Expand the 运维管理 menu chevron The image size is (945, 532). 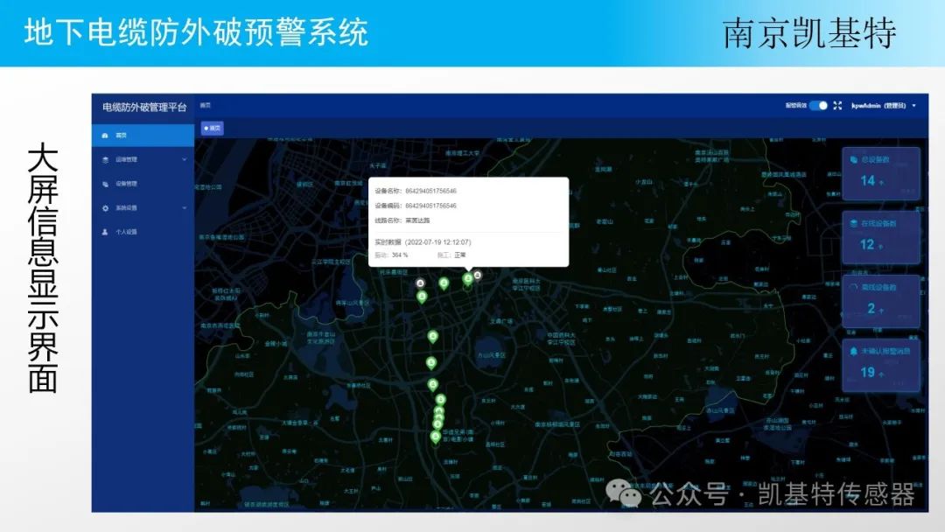click(183, 159)
